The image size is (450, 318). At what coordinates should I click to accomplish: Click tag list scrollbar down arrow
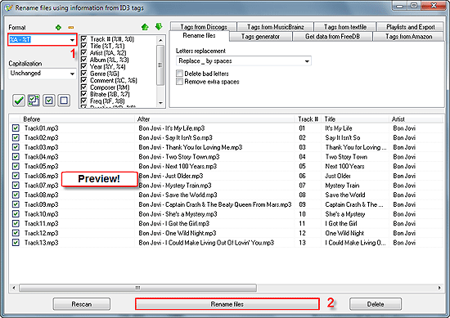click(160, 103)
